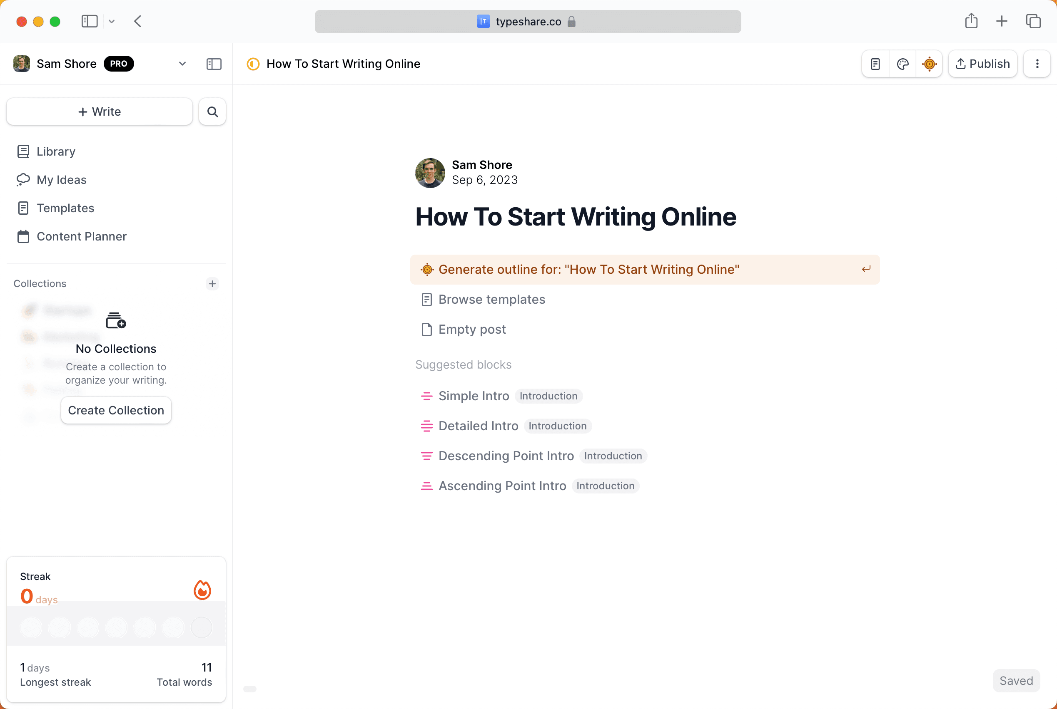Open the theme palette icon in toolbar
1057x709 pixels.
click(x=902, y=64)
